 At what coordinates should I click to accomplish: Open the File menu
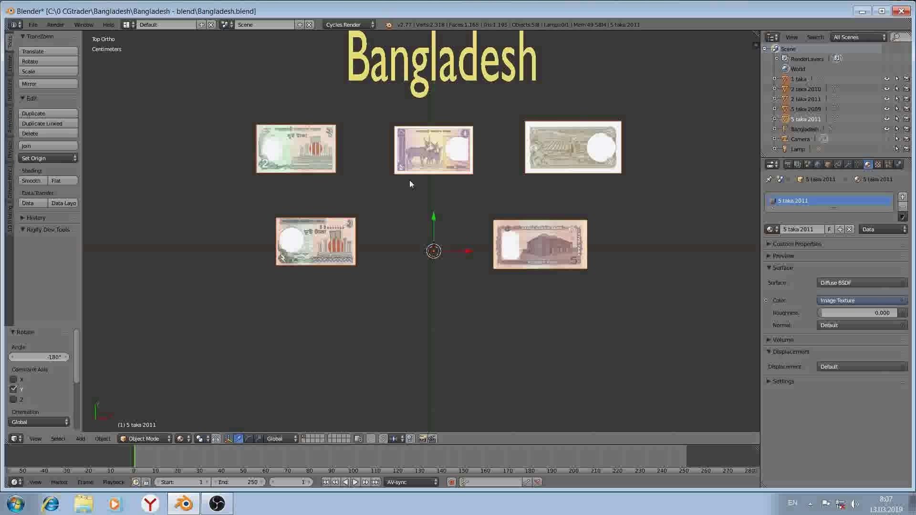[33, 24]
